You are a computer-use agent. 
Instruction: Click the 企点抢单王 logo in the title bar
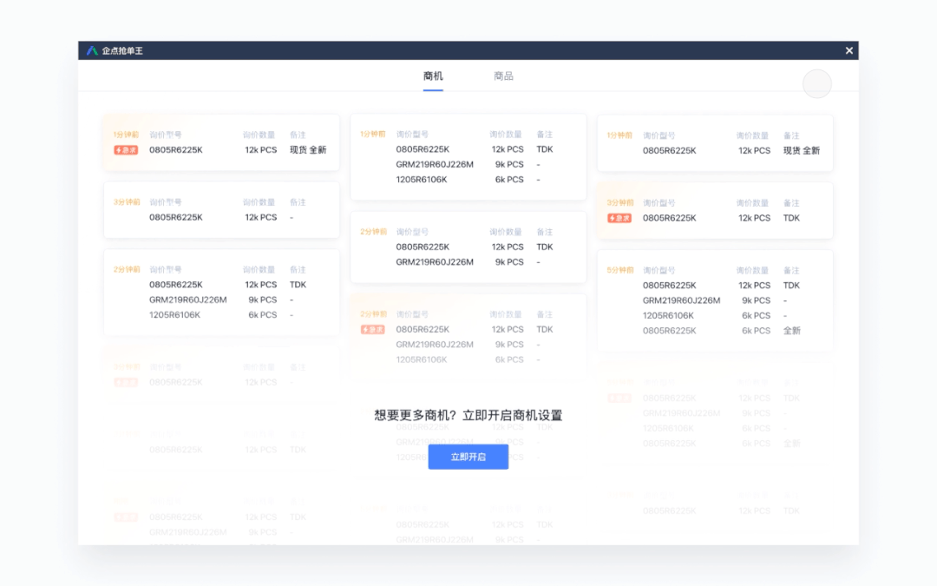click(x=92, y=51)
